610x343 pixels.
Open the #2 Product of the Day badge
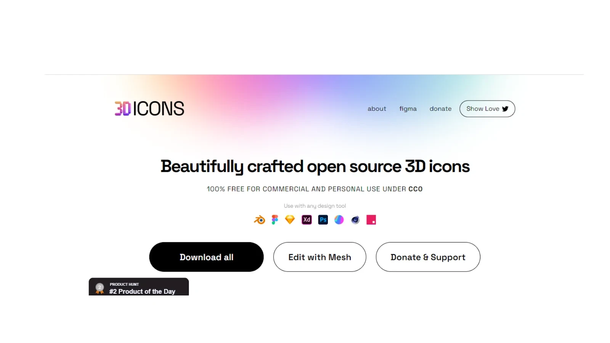(x=139, y=287)
